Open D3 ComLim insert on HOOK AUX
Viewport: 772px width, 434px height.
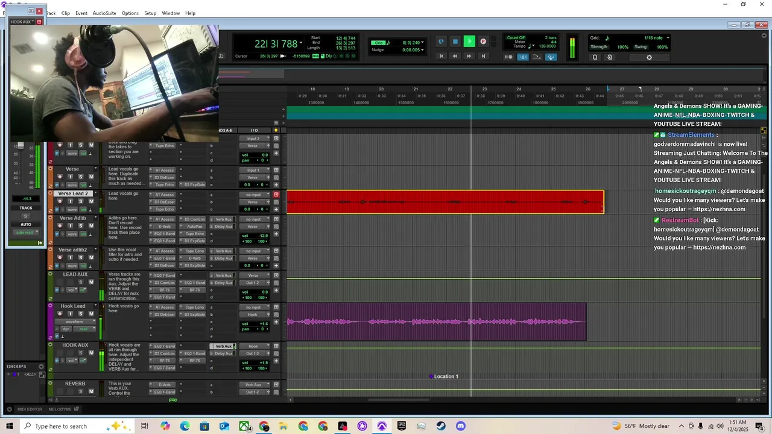(x=164, y=353)
